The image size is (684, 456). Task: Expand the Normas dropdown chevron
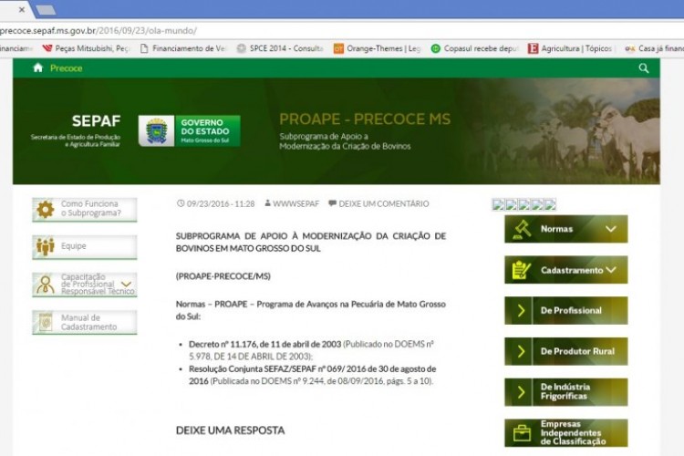coord(611,229)
